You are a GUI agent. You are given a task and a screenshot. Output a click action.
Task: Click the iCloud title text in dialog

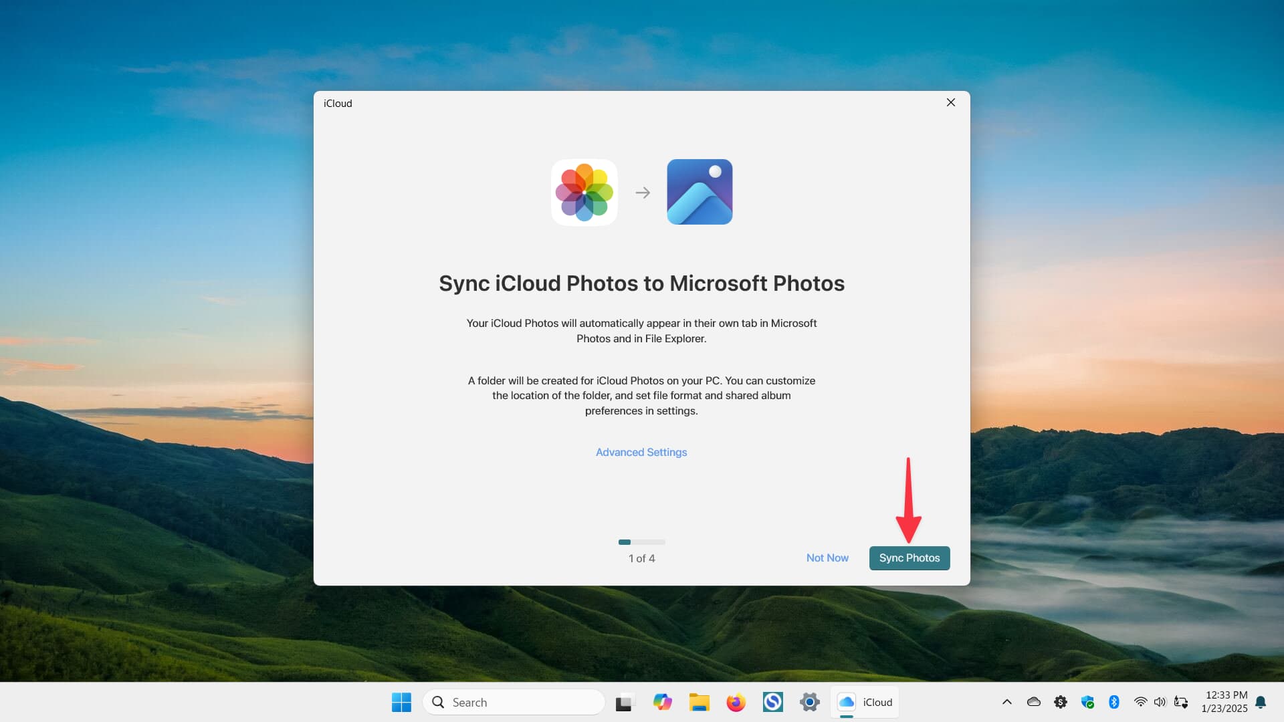338,103
